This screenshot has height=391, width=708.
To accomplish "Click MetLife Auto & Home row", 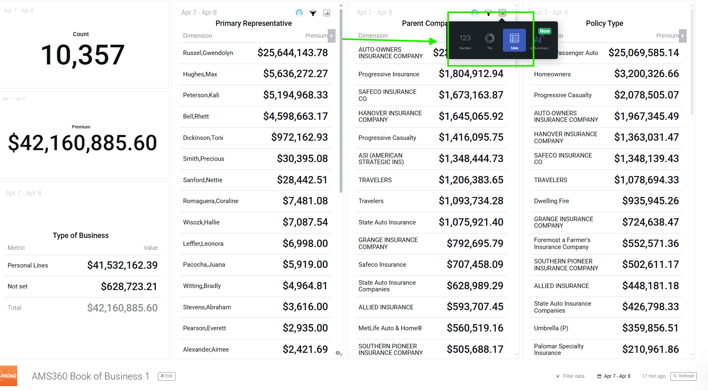I will pos(431,328).
